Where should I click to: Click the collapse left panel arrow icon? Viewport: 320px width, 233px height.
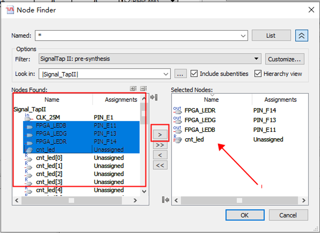coord(155,97)
